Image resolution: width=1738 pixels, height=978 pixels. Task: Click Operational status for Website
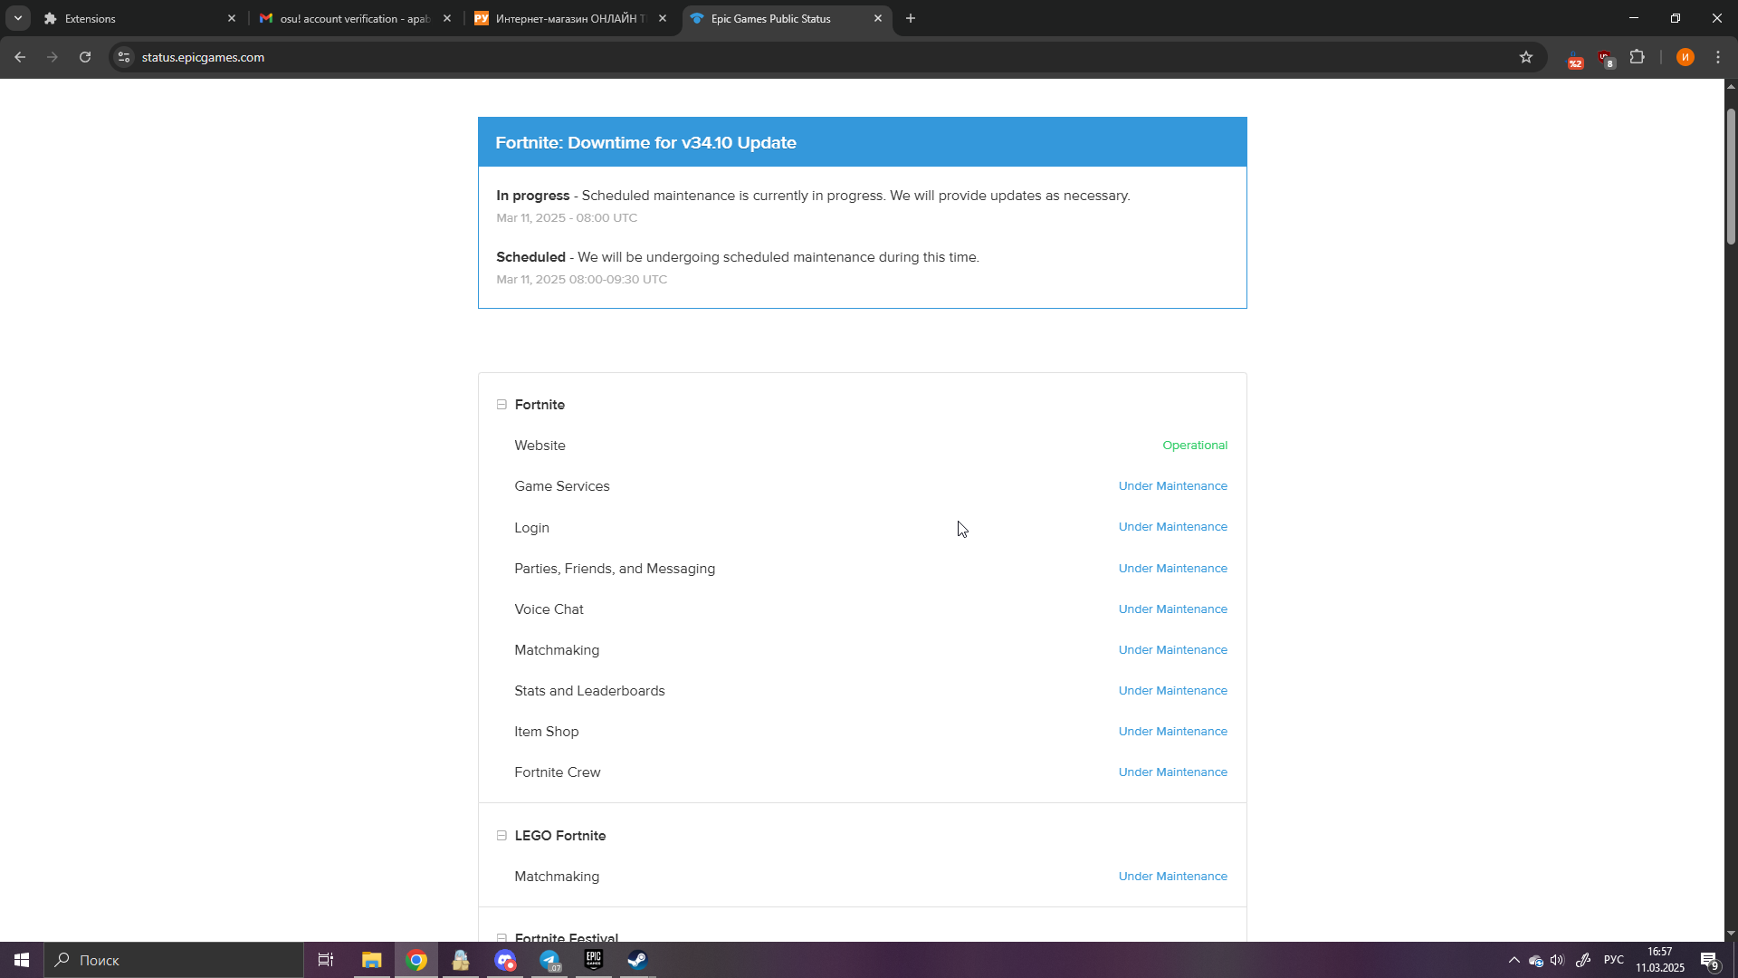pos(1195,446)
